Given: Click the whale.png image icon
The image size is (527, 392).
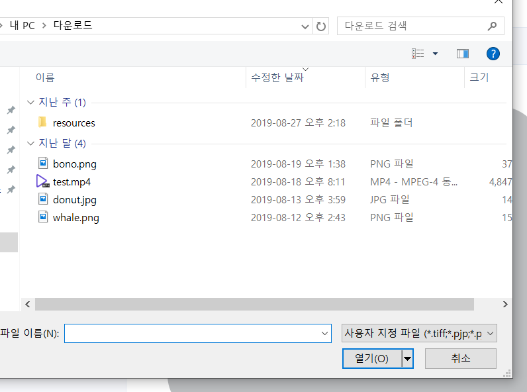Looking at the screenshot, I should (x=42, y=217).
